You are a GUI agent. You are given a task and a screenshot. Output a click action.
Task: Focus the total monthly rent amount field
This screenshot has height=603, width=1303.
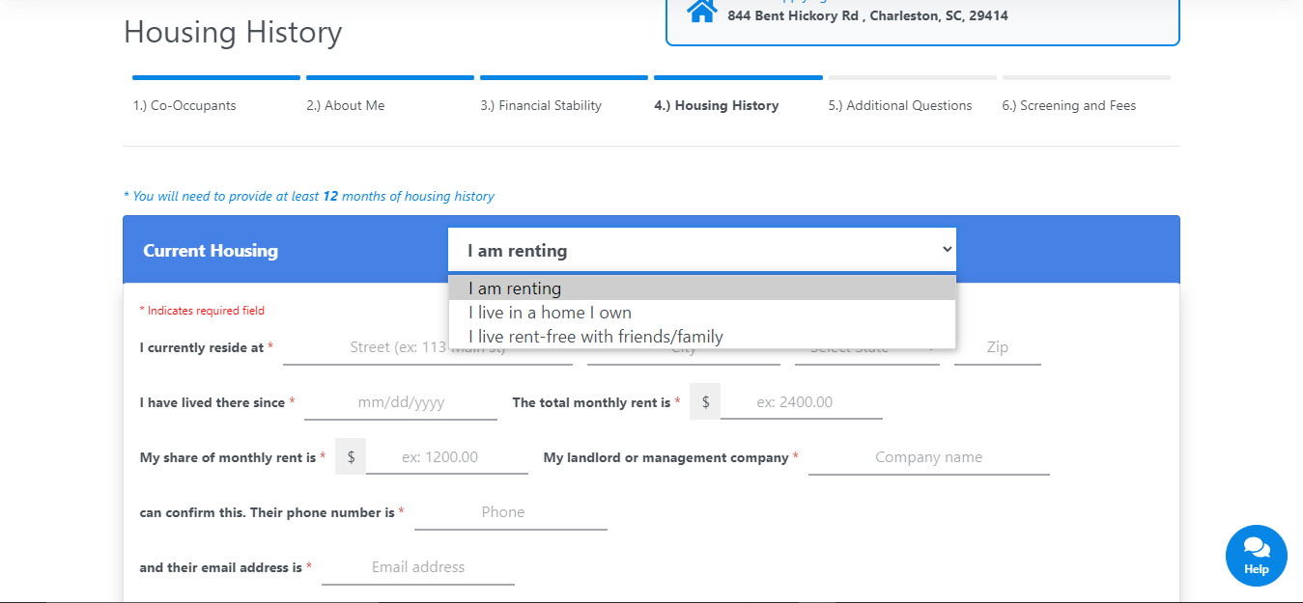[802, 402]
